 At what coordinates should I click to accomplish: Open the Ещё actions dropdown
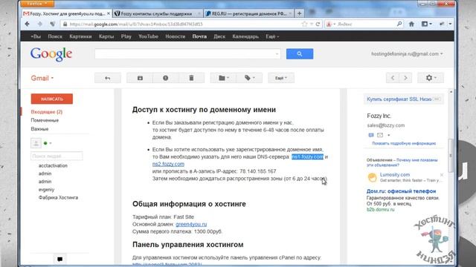(281, 78)
